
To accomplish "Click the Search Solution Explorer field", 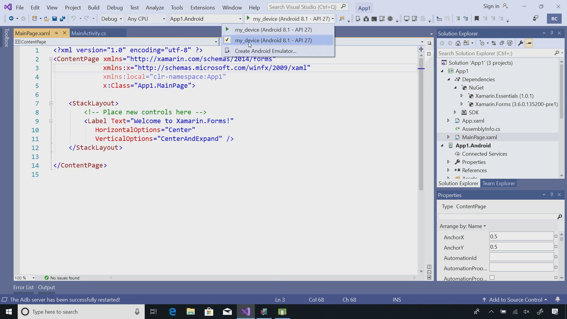I will (496, 53).
